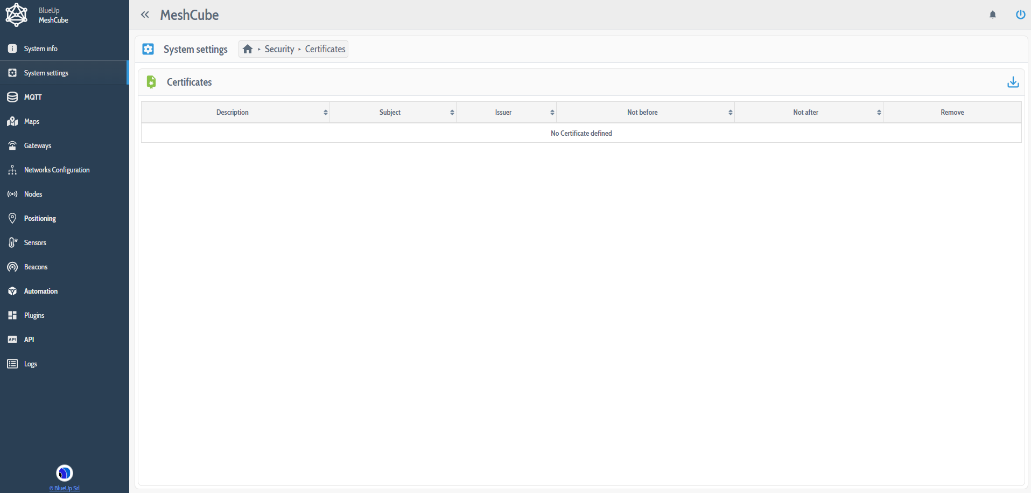Collapse sidebar with double chevron icon
The height and width of the screenshot is (493, 1031).
pos(145,15)
